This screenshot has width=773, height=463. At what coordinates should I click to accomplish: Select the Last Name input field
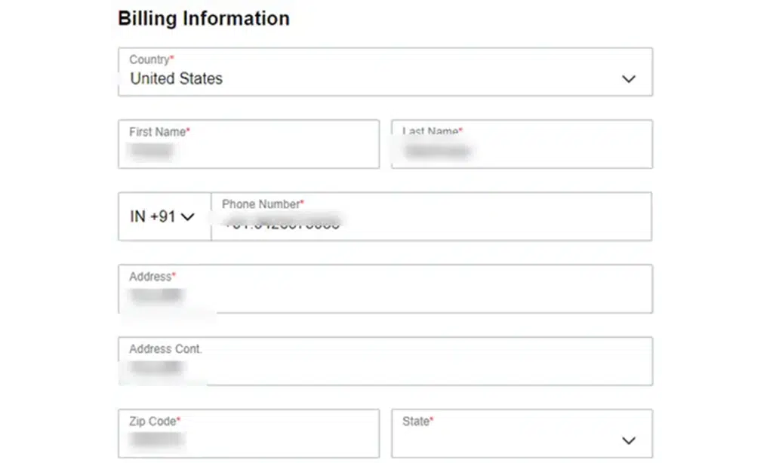pos(521,151)
